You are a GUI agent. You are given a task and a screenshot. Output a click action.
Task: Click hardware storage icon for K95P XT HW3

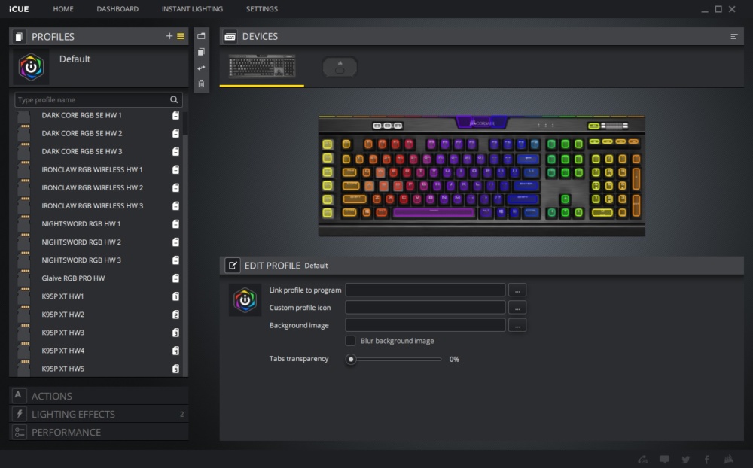tap(175, 332)
